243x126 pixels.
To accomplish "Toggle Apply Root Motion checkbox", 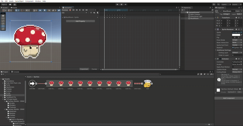I will (x=233, y=67).
